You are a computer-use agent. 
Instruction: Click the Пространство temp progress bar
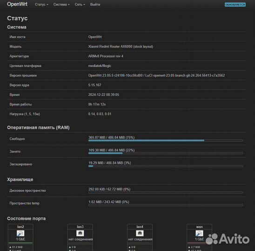coord(166,205)
